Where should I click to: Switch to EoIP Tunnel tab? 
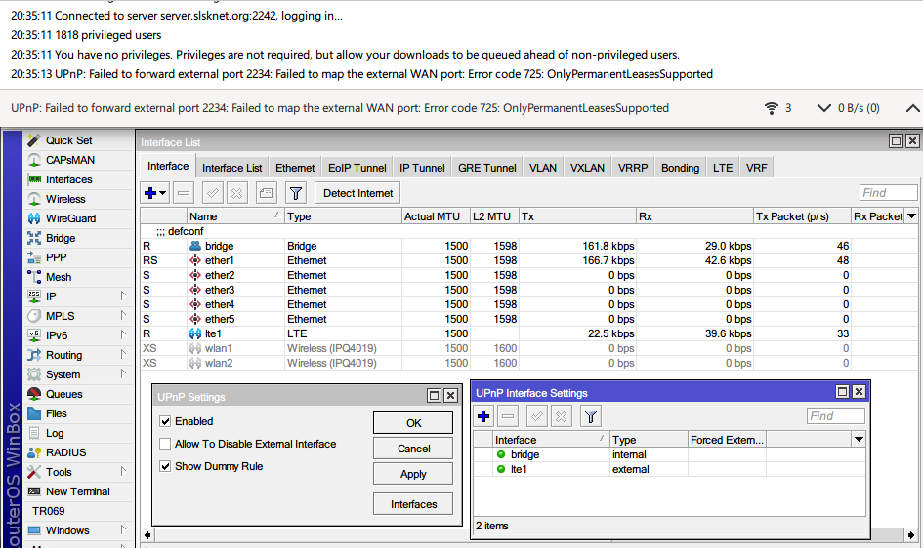tap(357, 168)
